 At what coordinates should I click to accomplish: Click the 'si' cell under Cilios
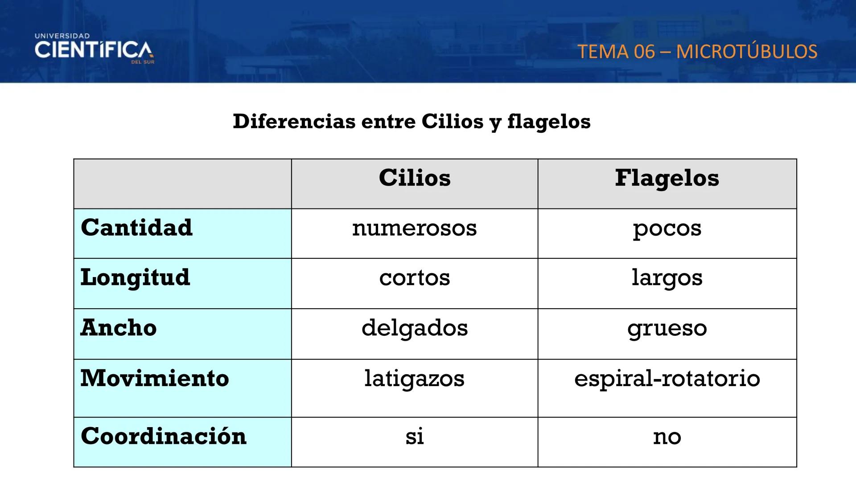click(415, 437)
